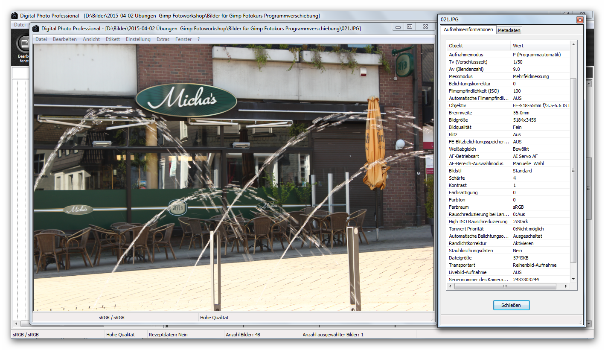Click the camera serial number 2433303244
Viewport: 605px width, 350px height.
pyautogui.click(x=526, y=280)
